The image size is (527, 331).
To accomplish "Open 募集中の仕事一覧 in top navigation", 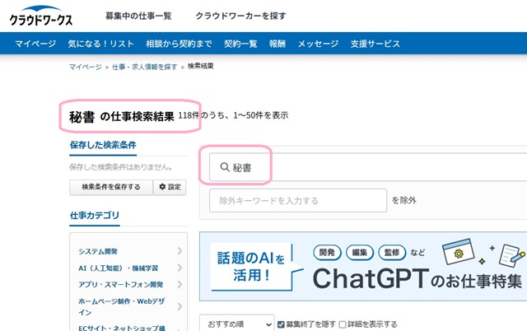I will [x=138, y=16].
